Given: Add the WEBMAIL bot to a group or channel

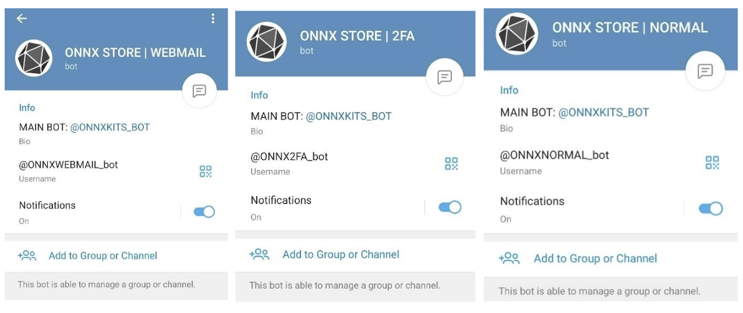Looking at the screenshot, I should click(102, 255).
